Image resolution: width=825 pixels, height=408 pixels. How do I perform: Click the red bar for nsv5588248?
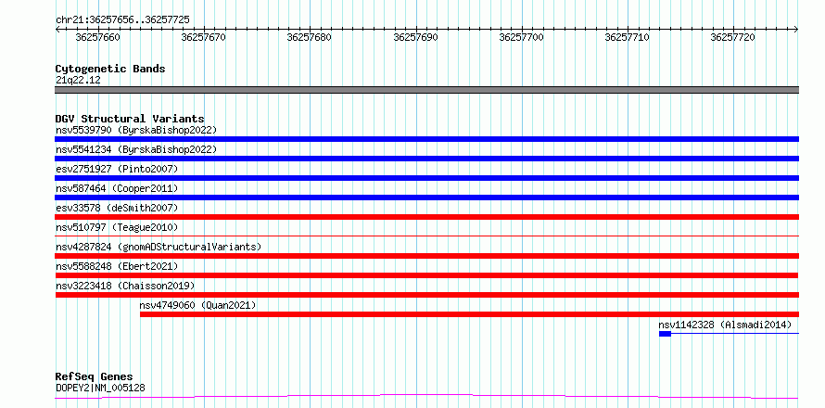tap(426, 275)
